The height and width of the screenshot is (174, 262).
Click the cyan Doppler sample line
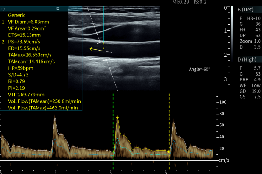point(104,25)
